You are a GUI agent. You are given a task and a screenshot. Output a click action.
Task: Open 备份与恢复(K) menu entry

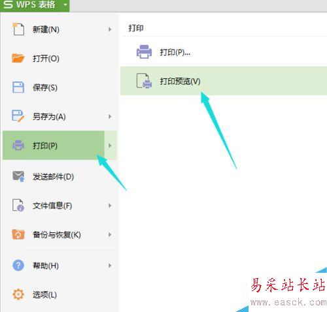[x=60, y=234]
